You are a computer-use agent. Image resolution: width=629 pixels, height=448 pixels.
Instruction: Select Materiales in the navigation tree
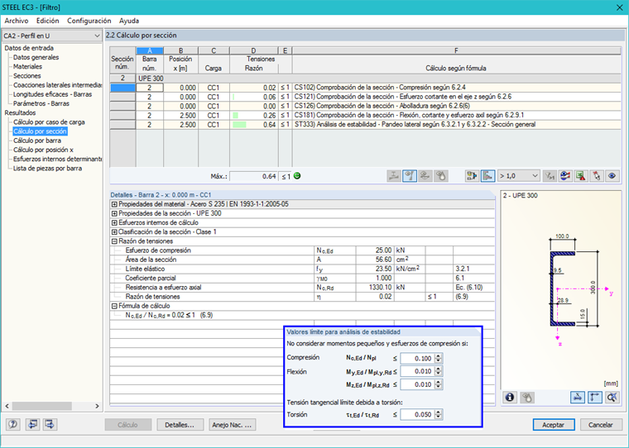point(27,66)
